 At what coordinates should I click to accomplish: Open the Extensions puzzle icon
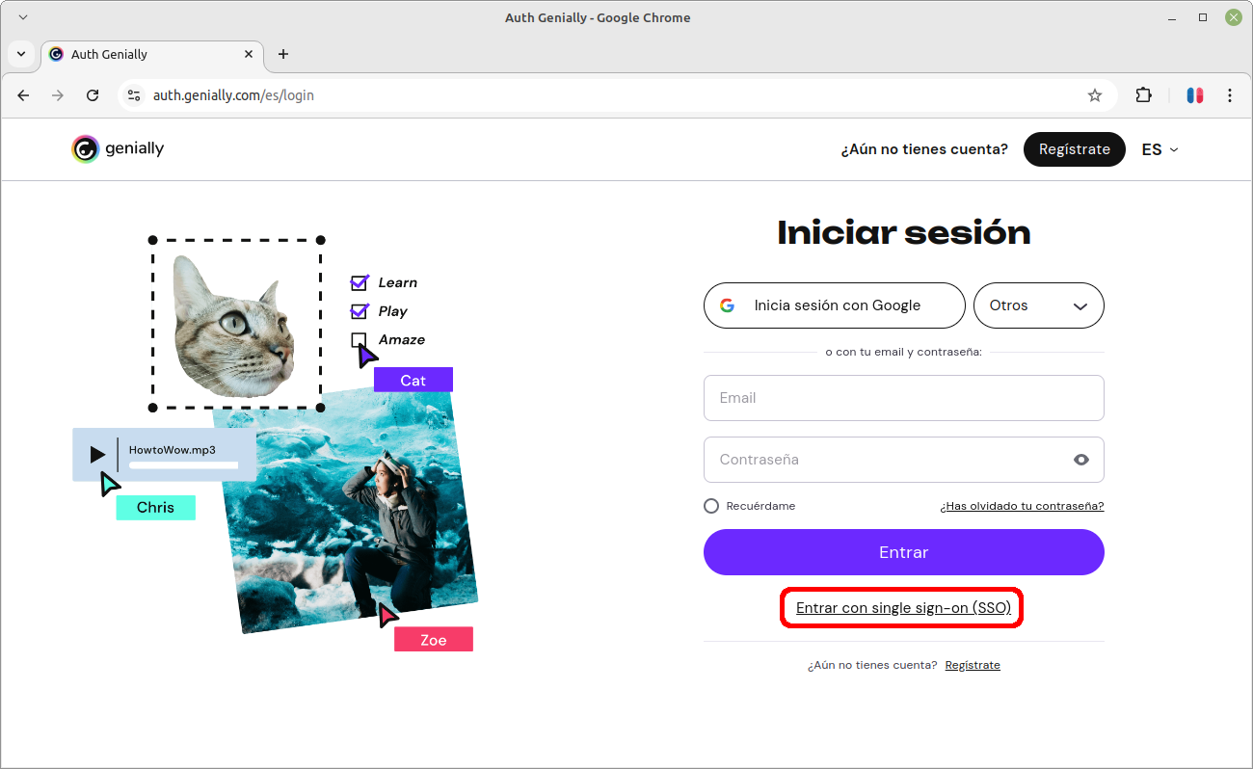tap(1144, 95)
